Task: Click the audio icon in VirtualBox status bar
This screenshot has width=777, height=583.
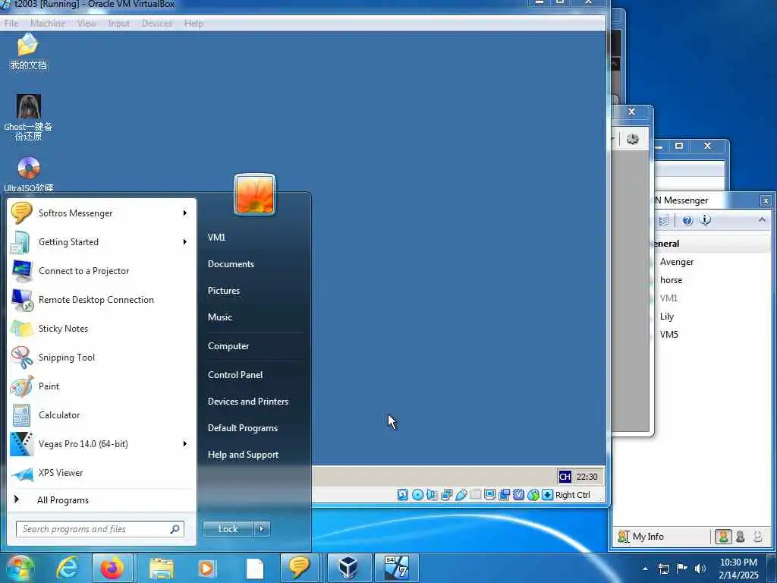Action: [432, 495]
